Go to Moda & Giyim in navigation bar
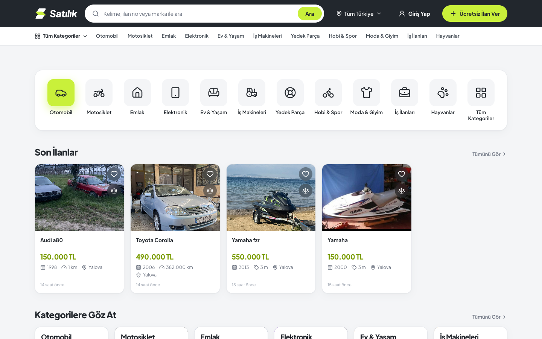 (x=382, y=36)
